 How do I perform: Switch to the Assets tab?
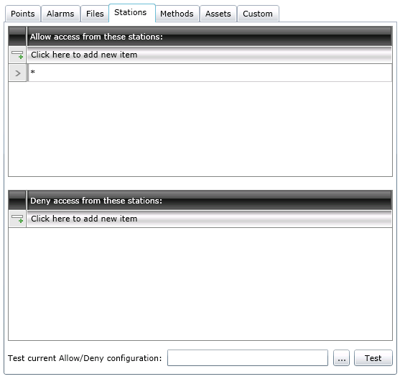218,14
